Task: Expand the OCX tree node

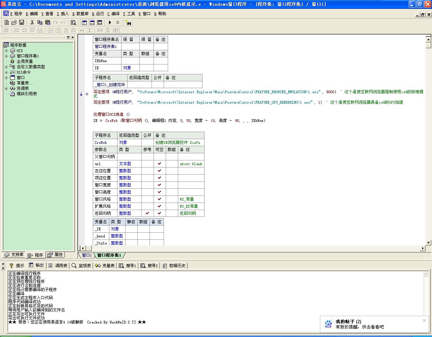Action: [x=6, y=51]
